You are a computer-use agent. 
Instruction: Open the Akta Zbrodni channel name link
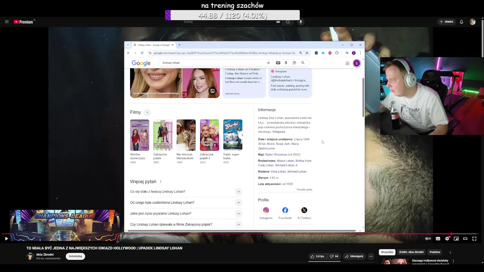pyautogui.click(x=45, y=255)
